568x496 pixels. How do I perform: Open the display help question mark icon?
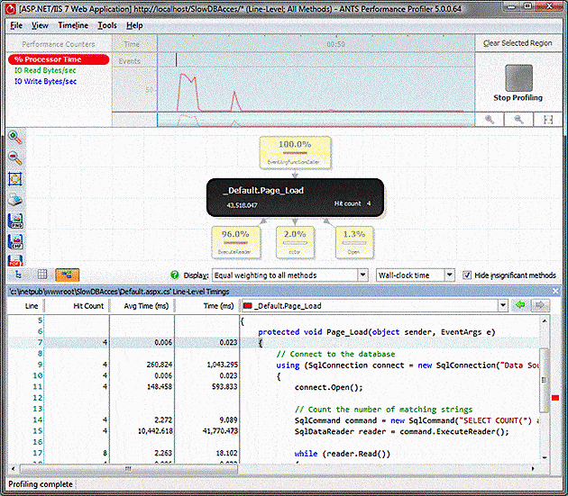pos(175,275)
